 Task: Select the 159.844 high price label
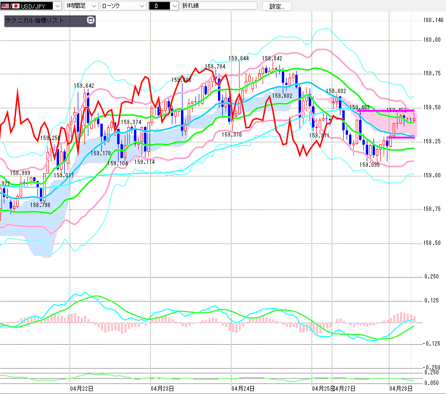tap(239, 58)
